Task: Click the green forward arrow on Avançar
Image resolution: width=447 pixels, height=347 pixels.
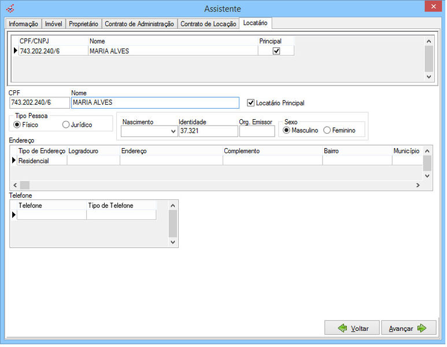Action: 422,328
